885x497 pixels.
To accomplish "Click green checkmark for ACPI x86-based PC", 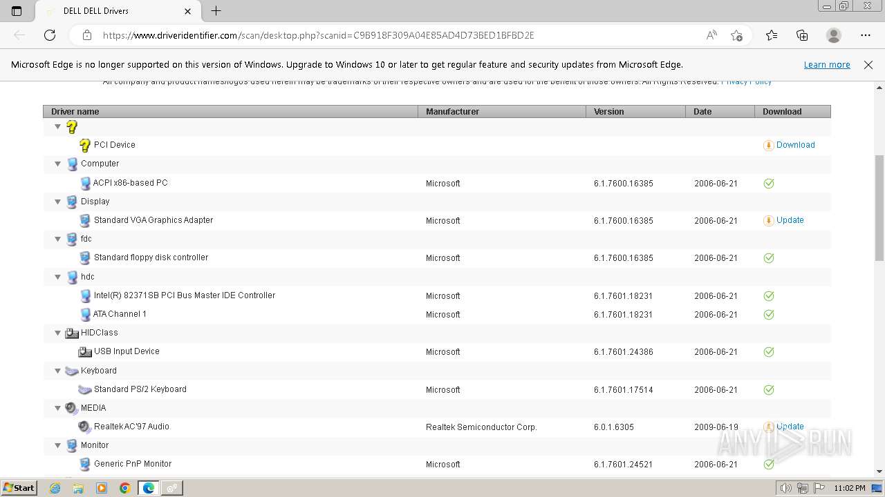I will point(768,184).
